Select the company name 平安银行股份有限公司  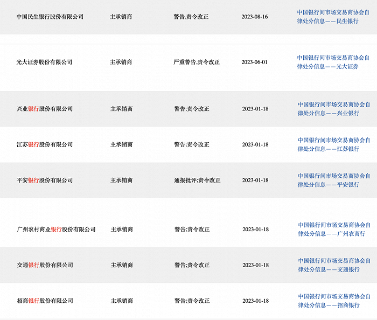45,180
